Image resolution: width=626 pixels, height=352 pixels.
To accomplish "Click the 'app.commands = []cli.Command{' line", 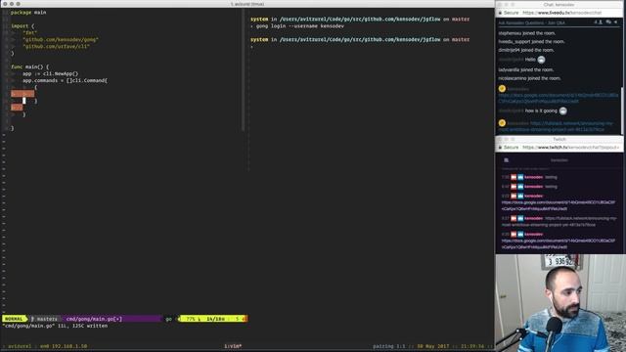I will [65, 80].
